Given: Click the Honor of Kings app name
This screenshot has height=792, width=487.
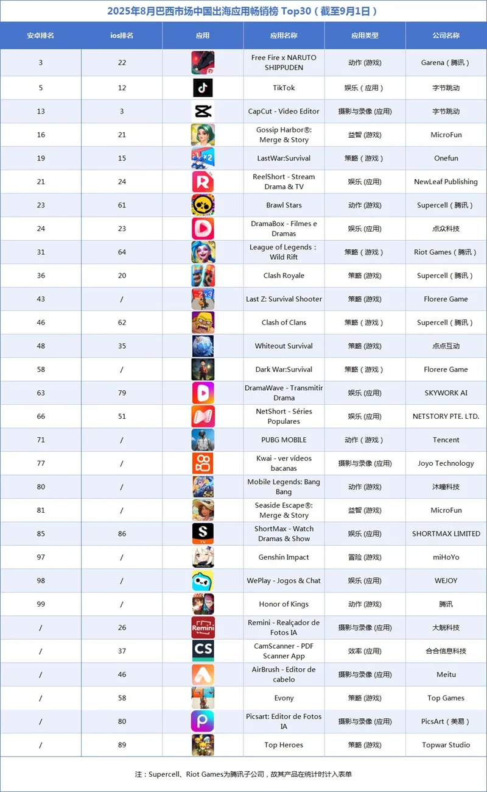Looking at the screenshot, I should [x=284, y=604].
